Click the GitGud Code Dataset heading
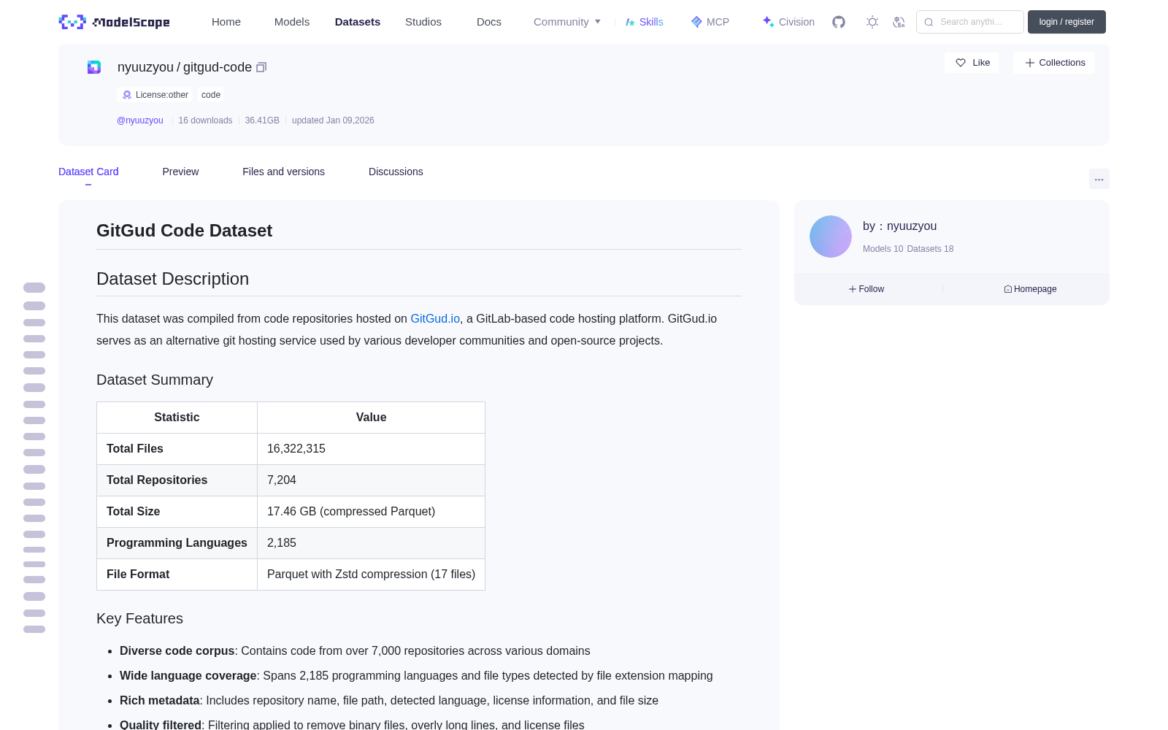This screenshot has width=1168, height=730. 184,231
